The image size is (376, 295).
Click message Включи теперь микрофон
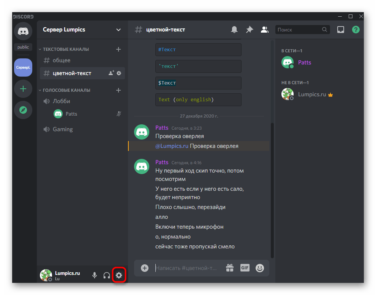point(189,227)
